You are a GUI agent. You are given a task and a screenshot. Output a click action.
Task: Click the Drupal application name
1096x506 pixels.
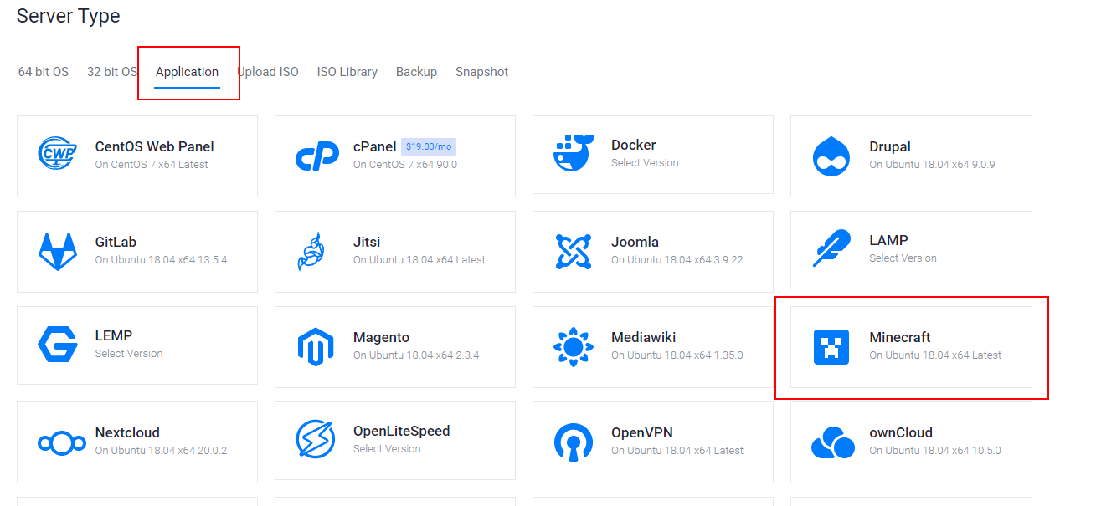(890, 146)
